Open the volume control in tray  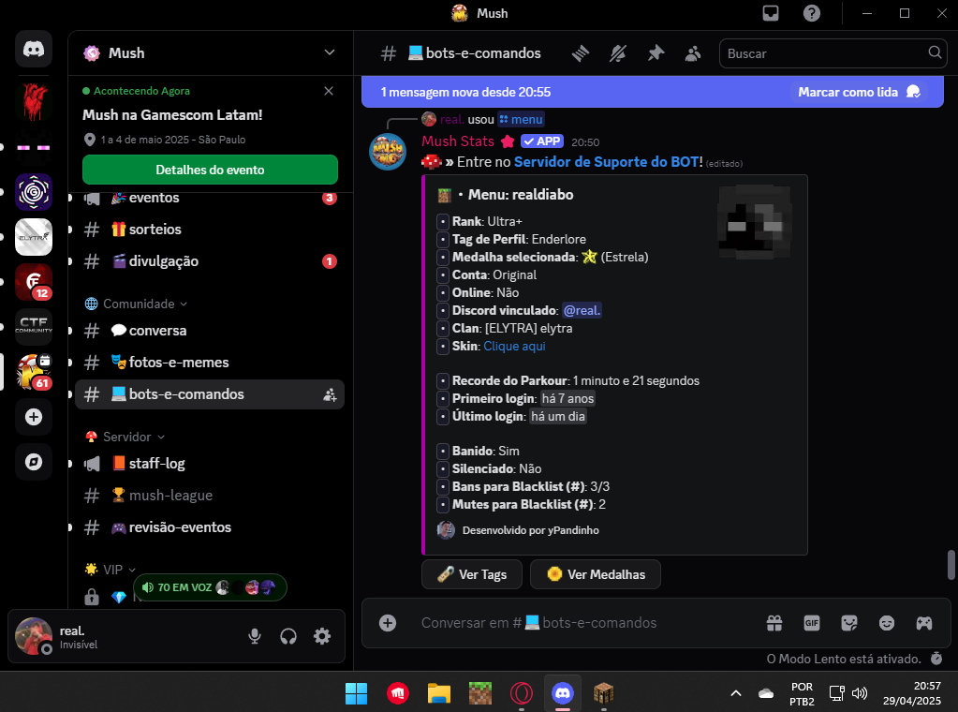coord(860,693)
